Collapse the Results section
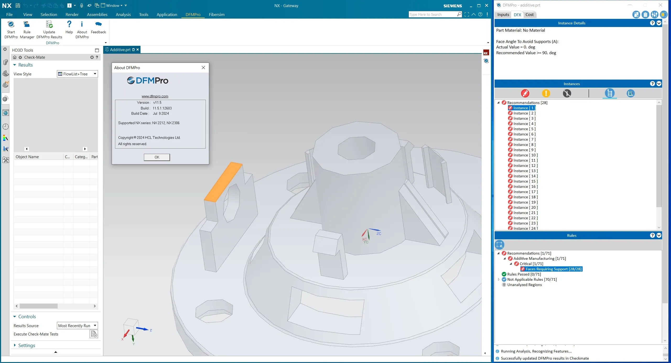The width and height of the screenshot is (671, 363). tap(15, 65)
